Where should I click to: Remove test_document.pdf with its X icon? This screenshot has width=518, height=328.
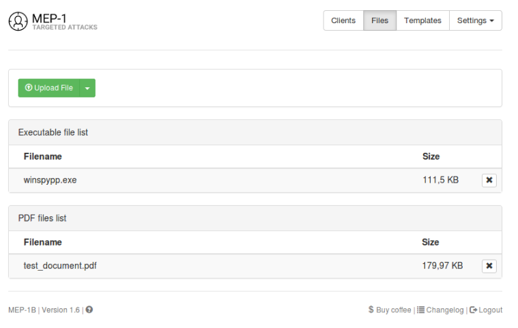489,266
